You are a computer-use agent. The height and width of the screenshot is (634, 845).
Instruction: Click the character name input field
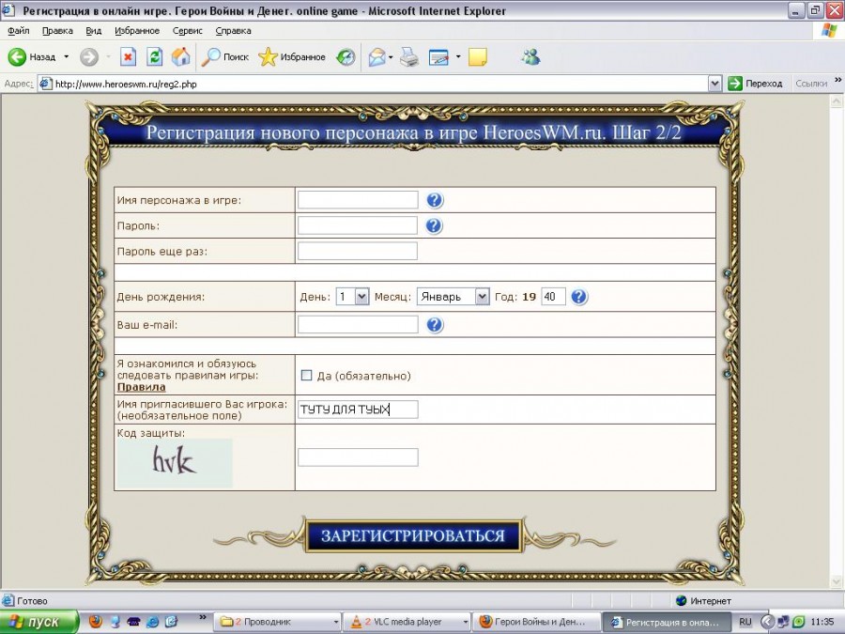click(358, 200)
